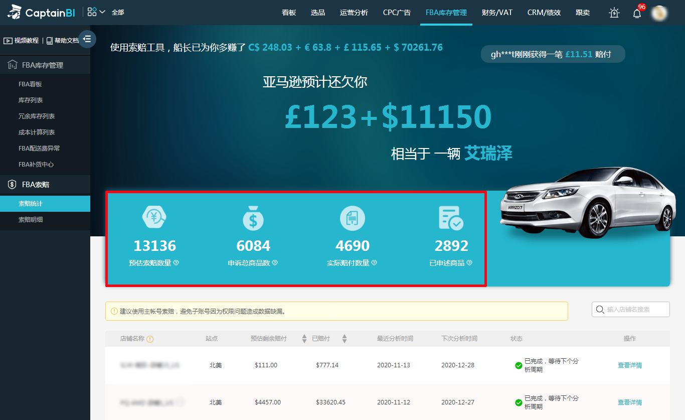Sort by 已赔付 column arrows

click(345, 339)
